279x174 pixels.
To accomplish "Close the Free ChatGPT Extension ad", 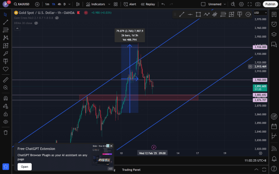I will pos(112,146).
